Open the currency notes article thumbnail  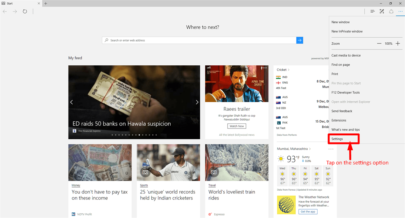[x=100, y=163]
